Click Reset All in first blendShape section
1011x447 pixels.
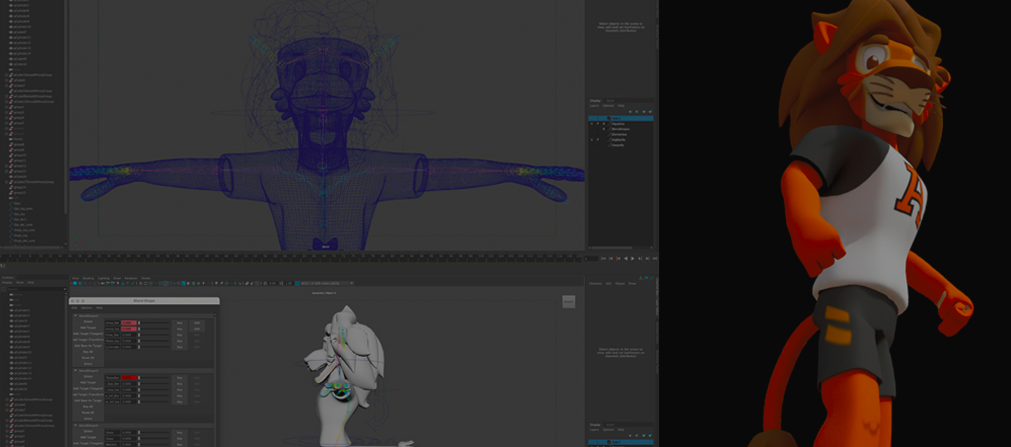pyautogui.click(x=88, y=358)
